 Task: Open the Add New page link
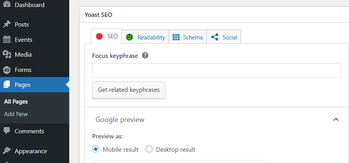click(x=16, y=114)
